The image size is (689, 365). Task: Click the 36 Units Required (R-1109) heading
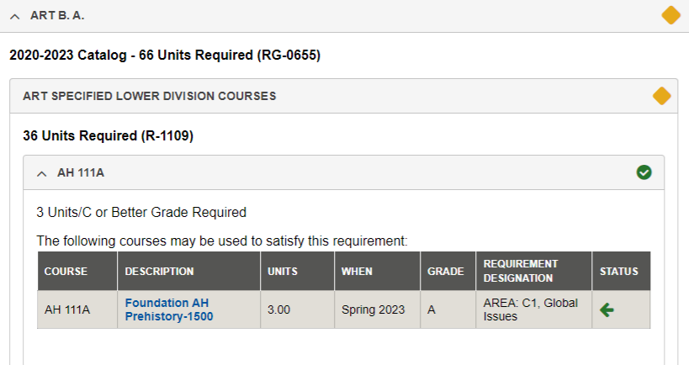point(109,135)
